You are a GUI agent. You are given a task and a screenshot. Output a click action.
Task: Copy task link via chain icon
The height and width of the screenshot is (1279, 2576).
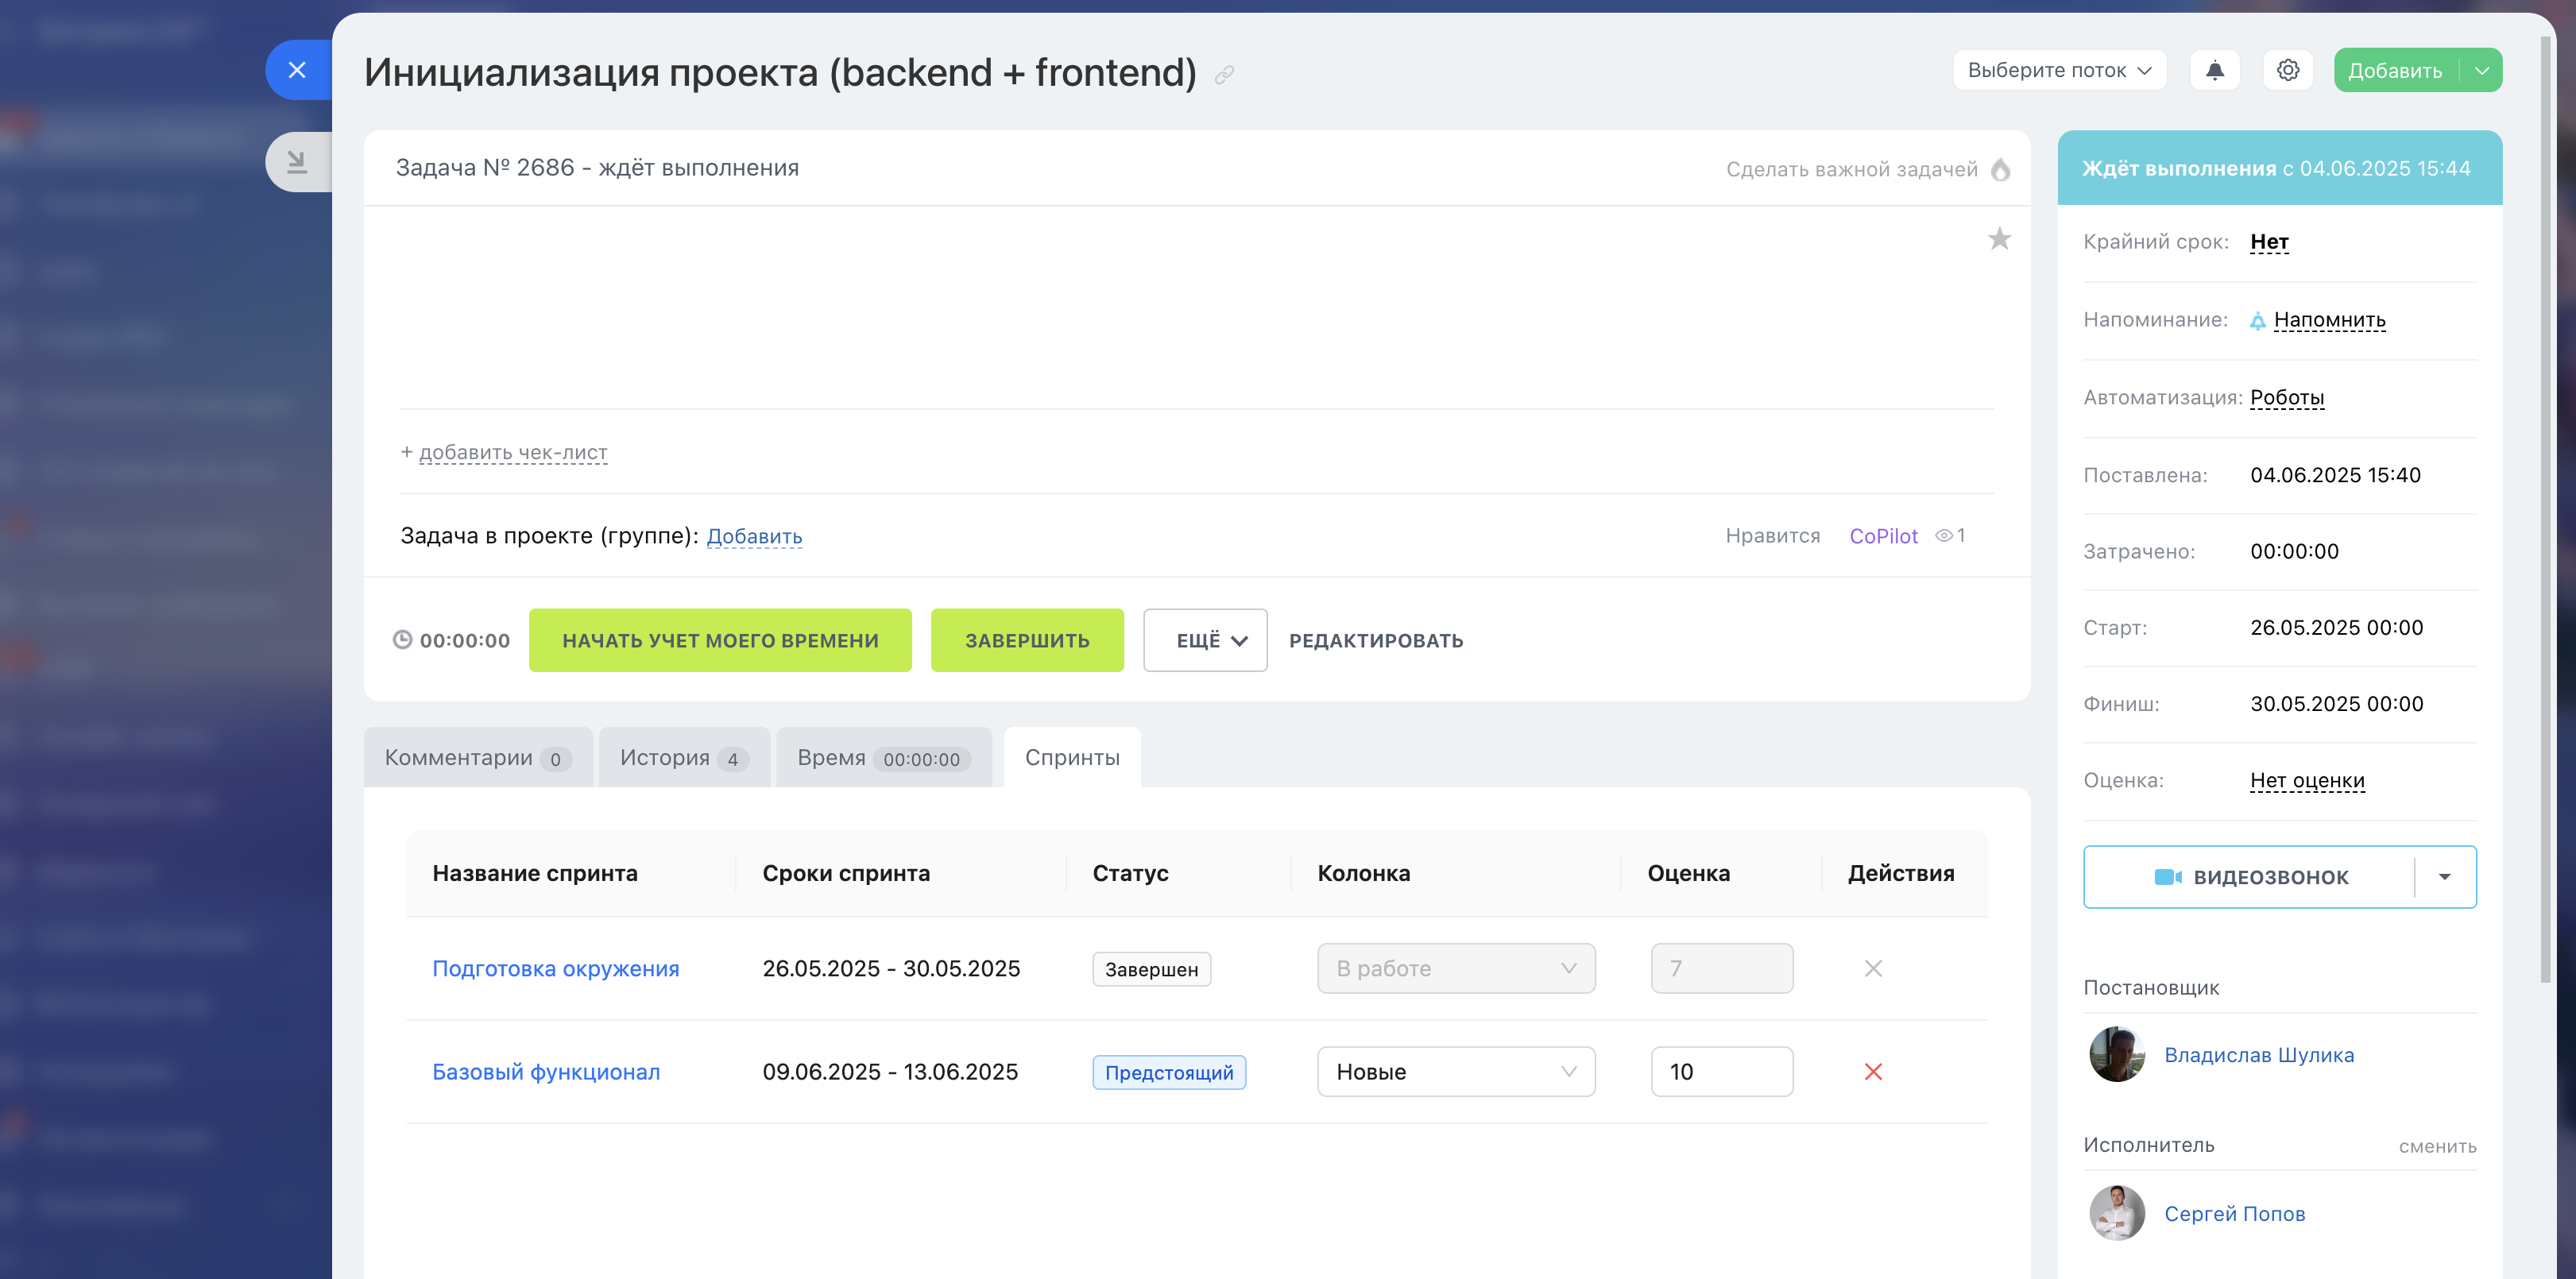click(1224, 75)
